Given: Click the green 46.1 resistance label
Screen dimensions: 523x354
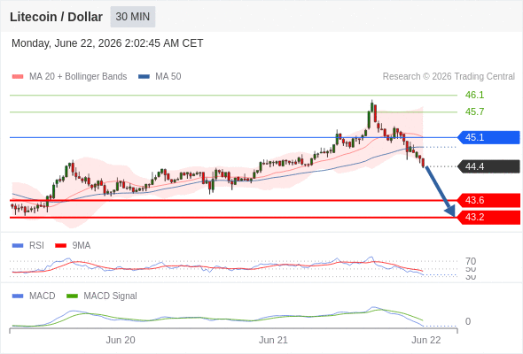Looking at the screenshot, I should pyautogui.click(x=474, y=95).
